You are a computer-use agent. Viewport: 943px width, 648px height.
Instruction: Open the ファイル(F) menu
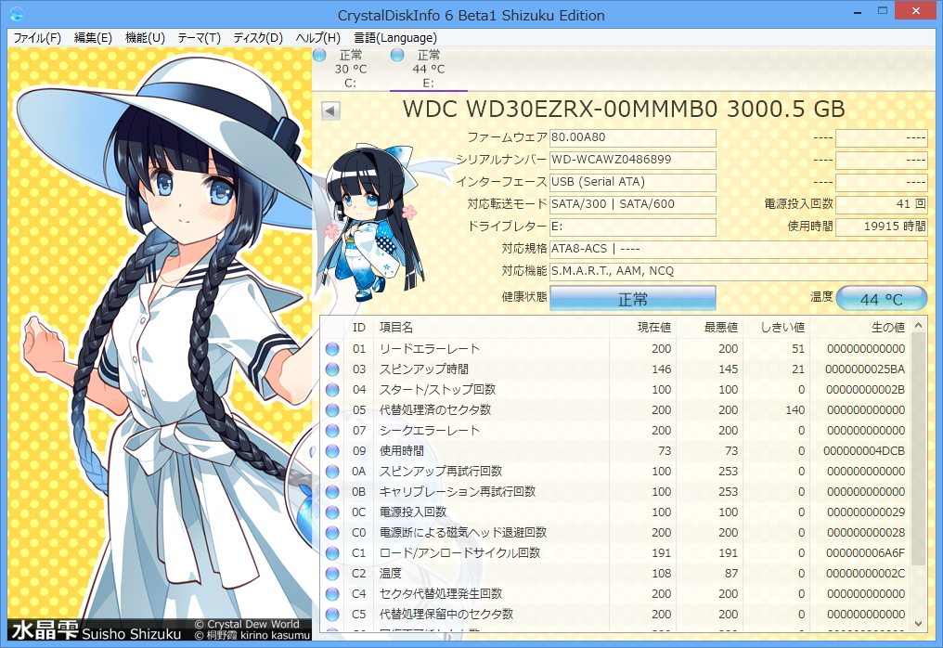[x=37, y=38]
